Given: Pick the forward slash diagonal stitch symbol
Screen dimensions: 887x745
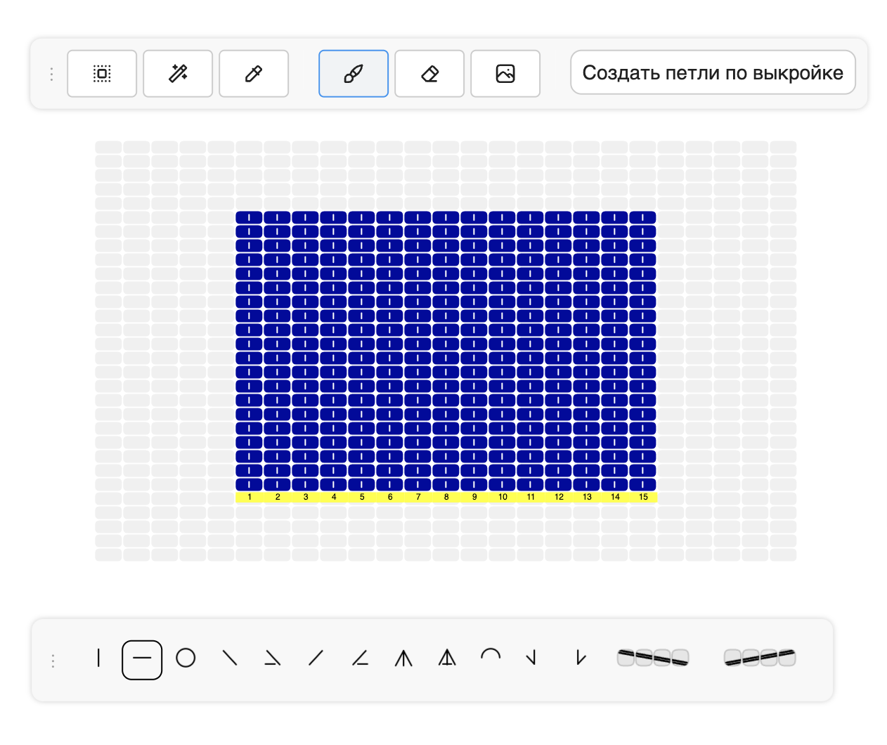Looking at the screenshot, I should 316,659.
